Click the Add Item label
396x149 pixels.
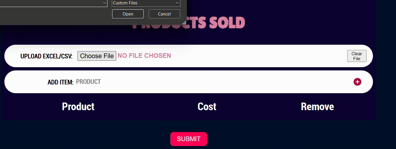[x=60, y=82]
